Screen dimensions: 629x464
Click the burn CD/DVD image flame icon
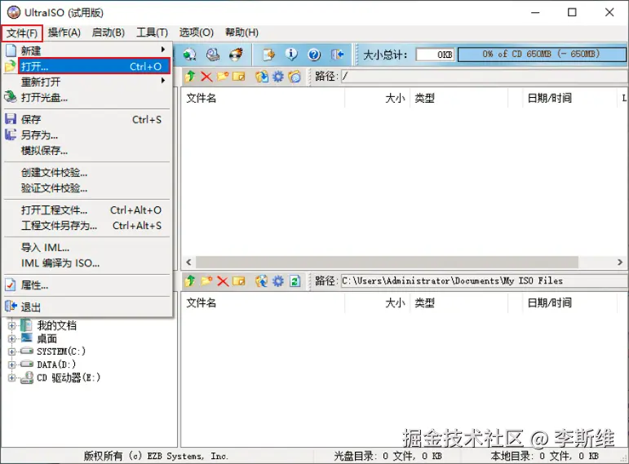[237, 55]
